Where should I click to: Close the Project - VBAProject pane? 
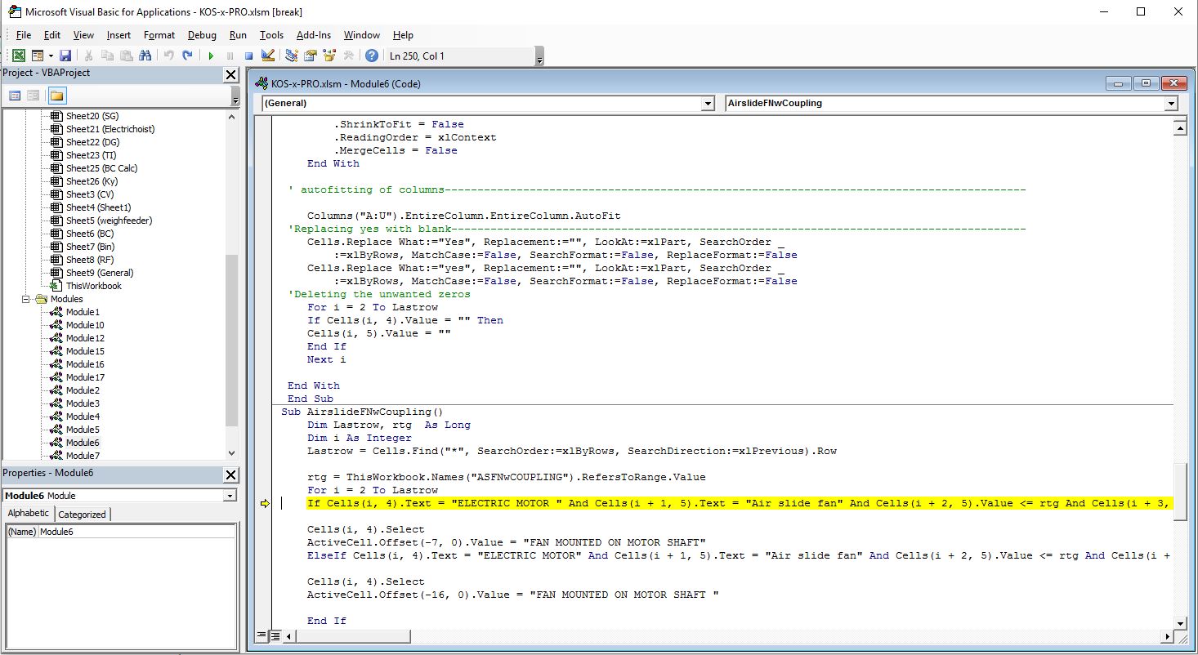(231, 74)
